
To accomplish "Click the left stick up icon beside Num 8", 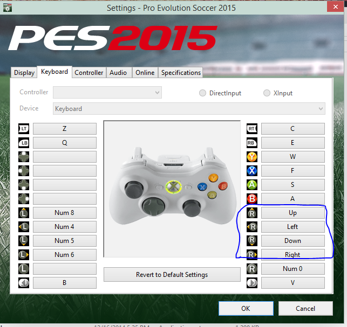I will point(24,213).
